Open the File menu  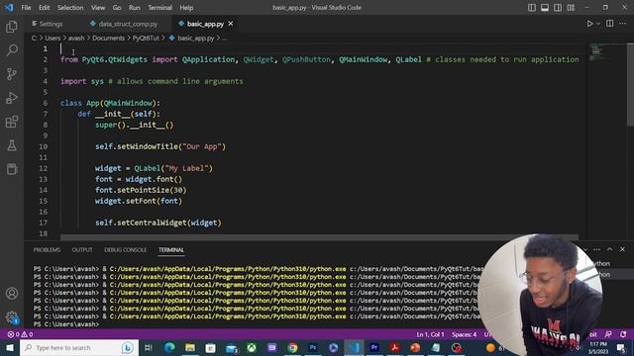point(26,8)
